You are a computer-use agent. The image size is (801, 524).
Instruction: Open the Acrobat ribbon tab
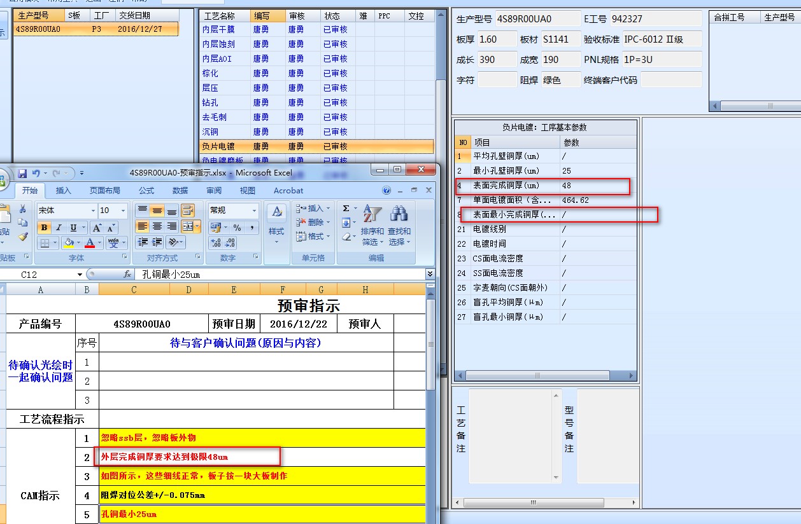[288, 190]
